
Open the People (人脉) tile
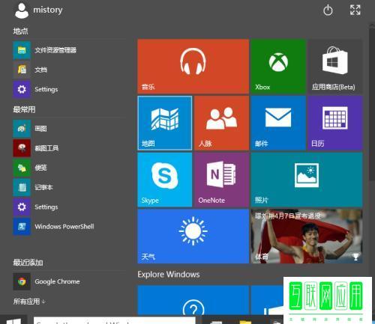(221, 123)
